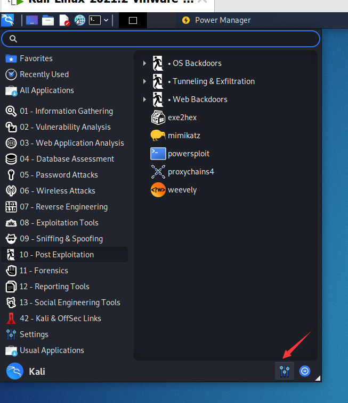Switch to the second workspace in pager
348x403 pixels.
point(161,20)
